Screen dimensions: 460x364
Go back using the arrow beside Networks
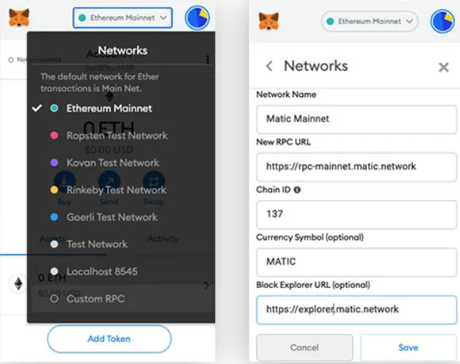coord(270,66)
